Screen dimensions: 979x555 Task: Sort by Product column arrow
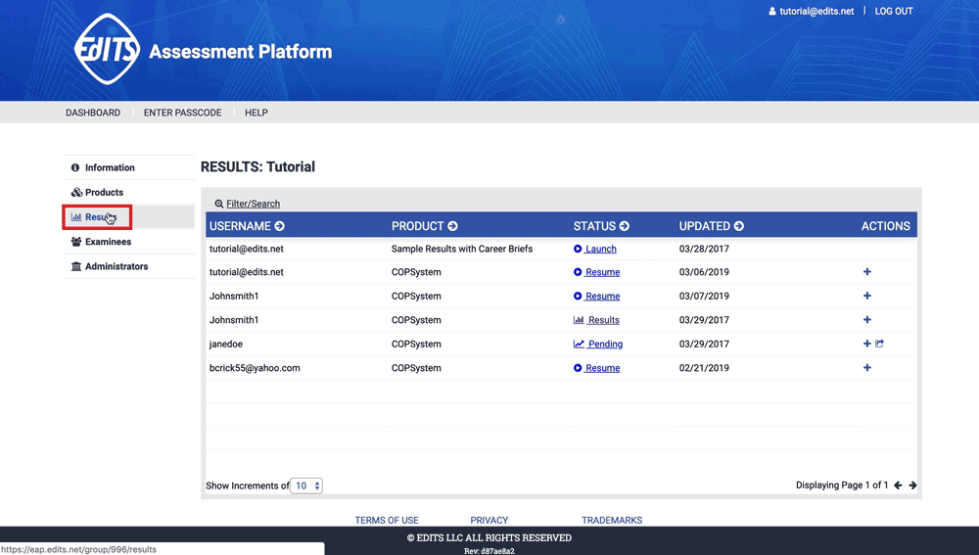pyautogui.click(x=452, y=226)
